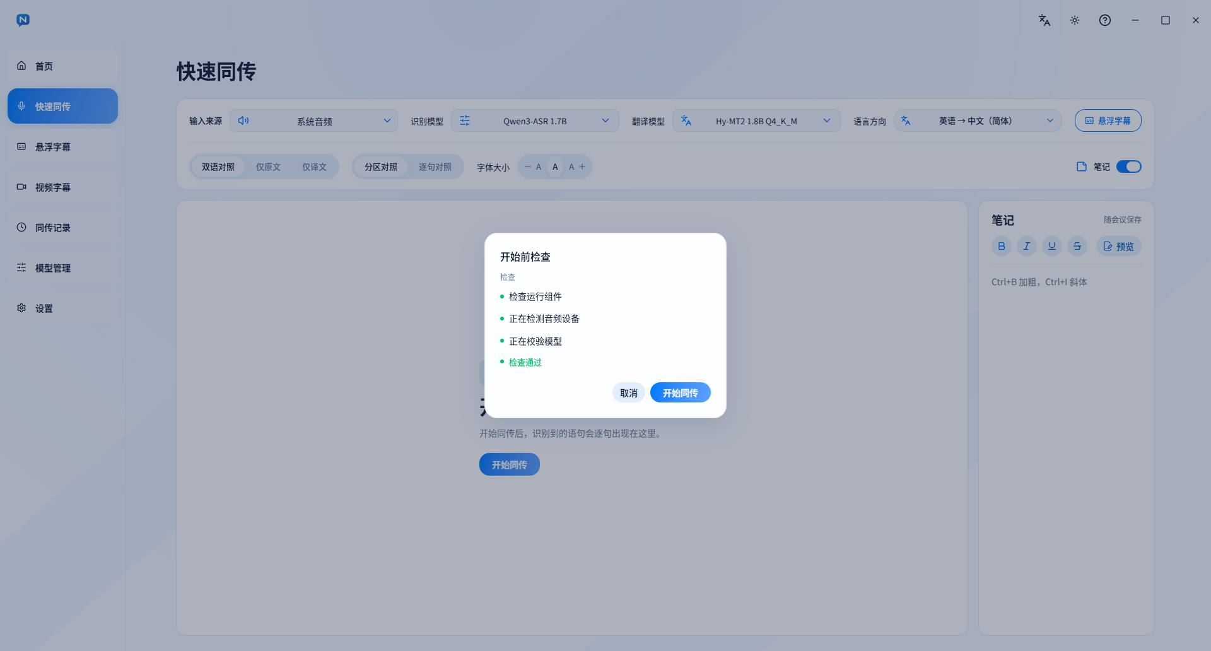
Task: Select the medium A font size
Action: click(x=555, y=167)
